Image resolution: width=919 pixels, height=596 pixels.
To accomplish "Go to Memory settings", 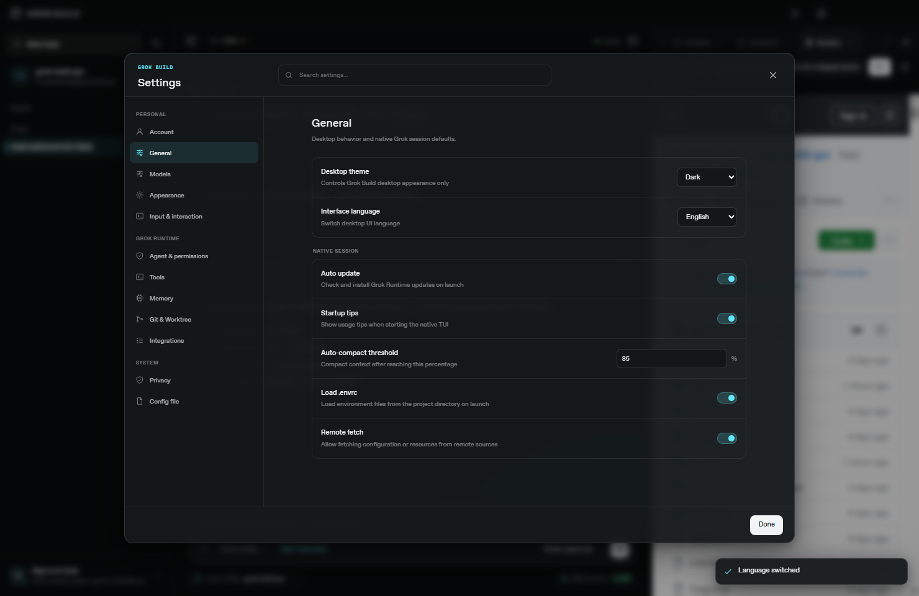I will pyautogui.click(x=194, y=298).
